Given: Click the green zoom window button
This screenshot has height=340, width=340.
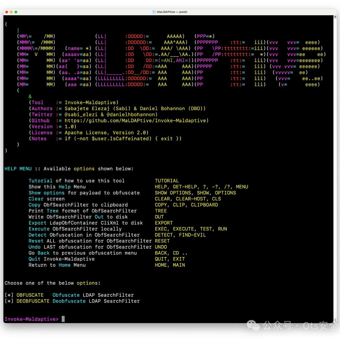Looking at the screenshot, I should pos(16,12).
